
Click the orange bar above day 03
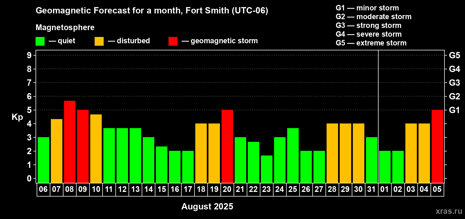point(411,153)
